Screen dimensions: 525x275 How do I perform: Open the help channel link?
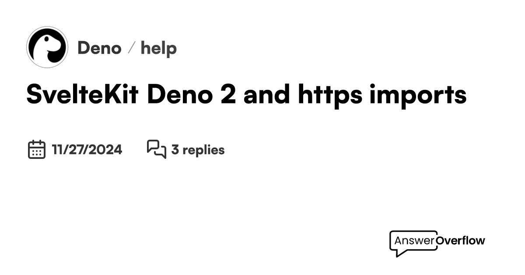pos(159,48)
